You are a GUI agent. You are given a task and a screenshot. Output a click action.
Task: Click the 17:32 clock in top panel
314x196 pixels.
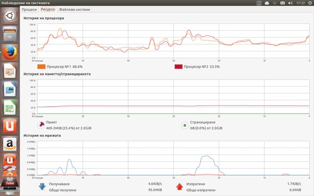click(300, 3)
